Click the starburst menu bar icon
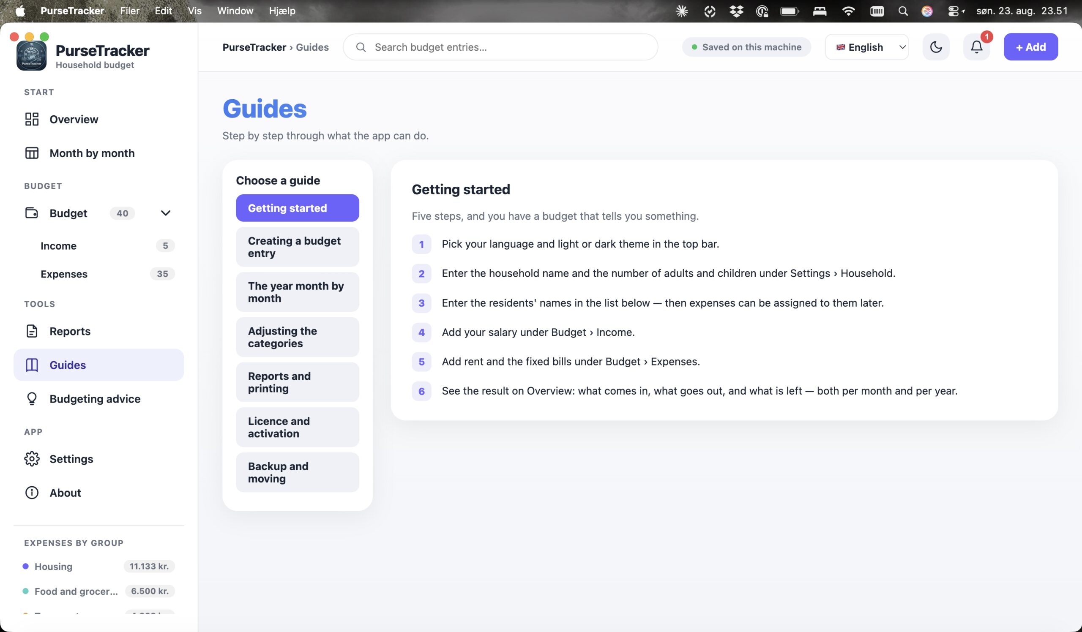Viewport: 1082px width, 632px height. click(x=682, y=11)
